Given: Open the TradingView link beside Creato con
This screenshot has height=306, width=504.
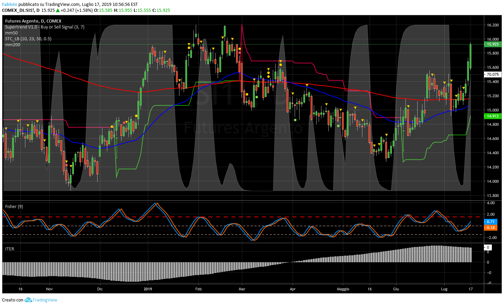Looking at the screenshot, I should coord(45,300).
